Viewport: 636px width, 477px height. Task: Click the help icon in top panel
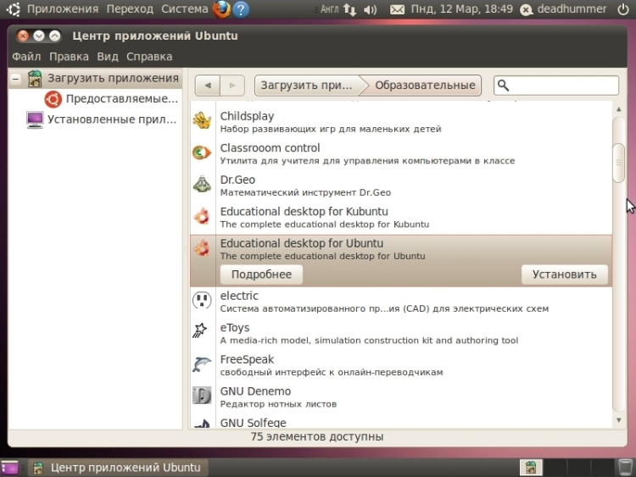point(241,9)
